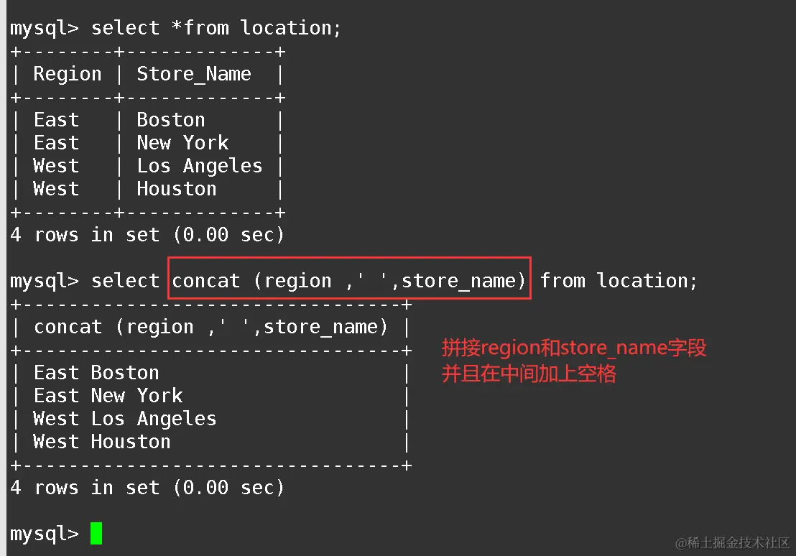796x556 pixels.
Task: Click the red annotation "拼接region和store_name字段"
Action: pos(574,348)
